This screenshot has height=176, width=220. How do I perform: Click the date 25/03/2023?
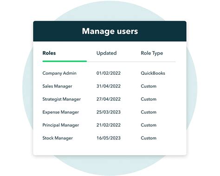click(109, 112)
